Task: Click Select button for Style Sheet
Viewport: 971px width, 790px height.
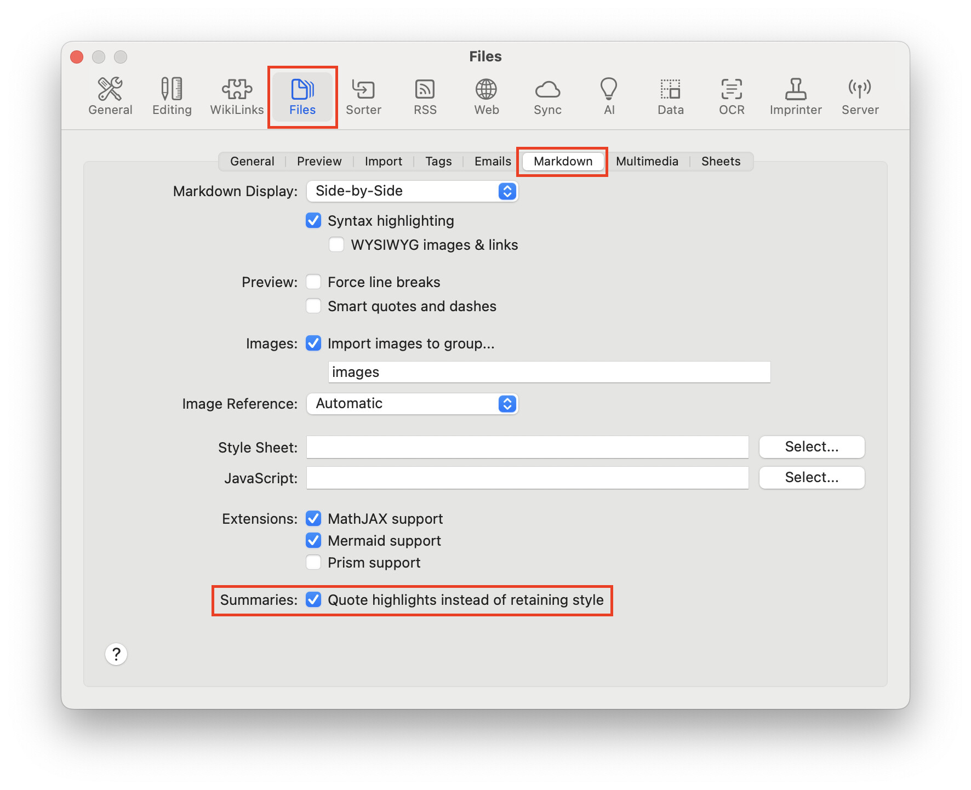Action: (x=811, y=446)
